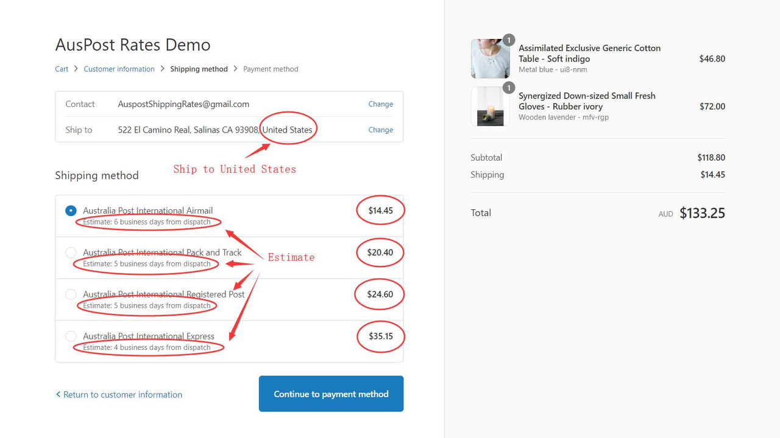
Task: Change the contact email address
Action: (380, 104)
